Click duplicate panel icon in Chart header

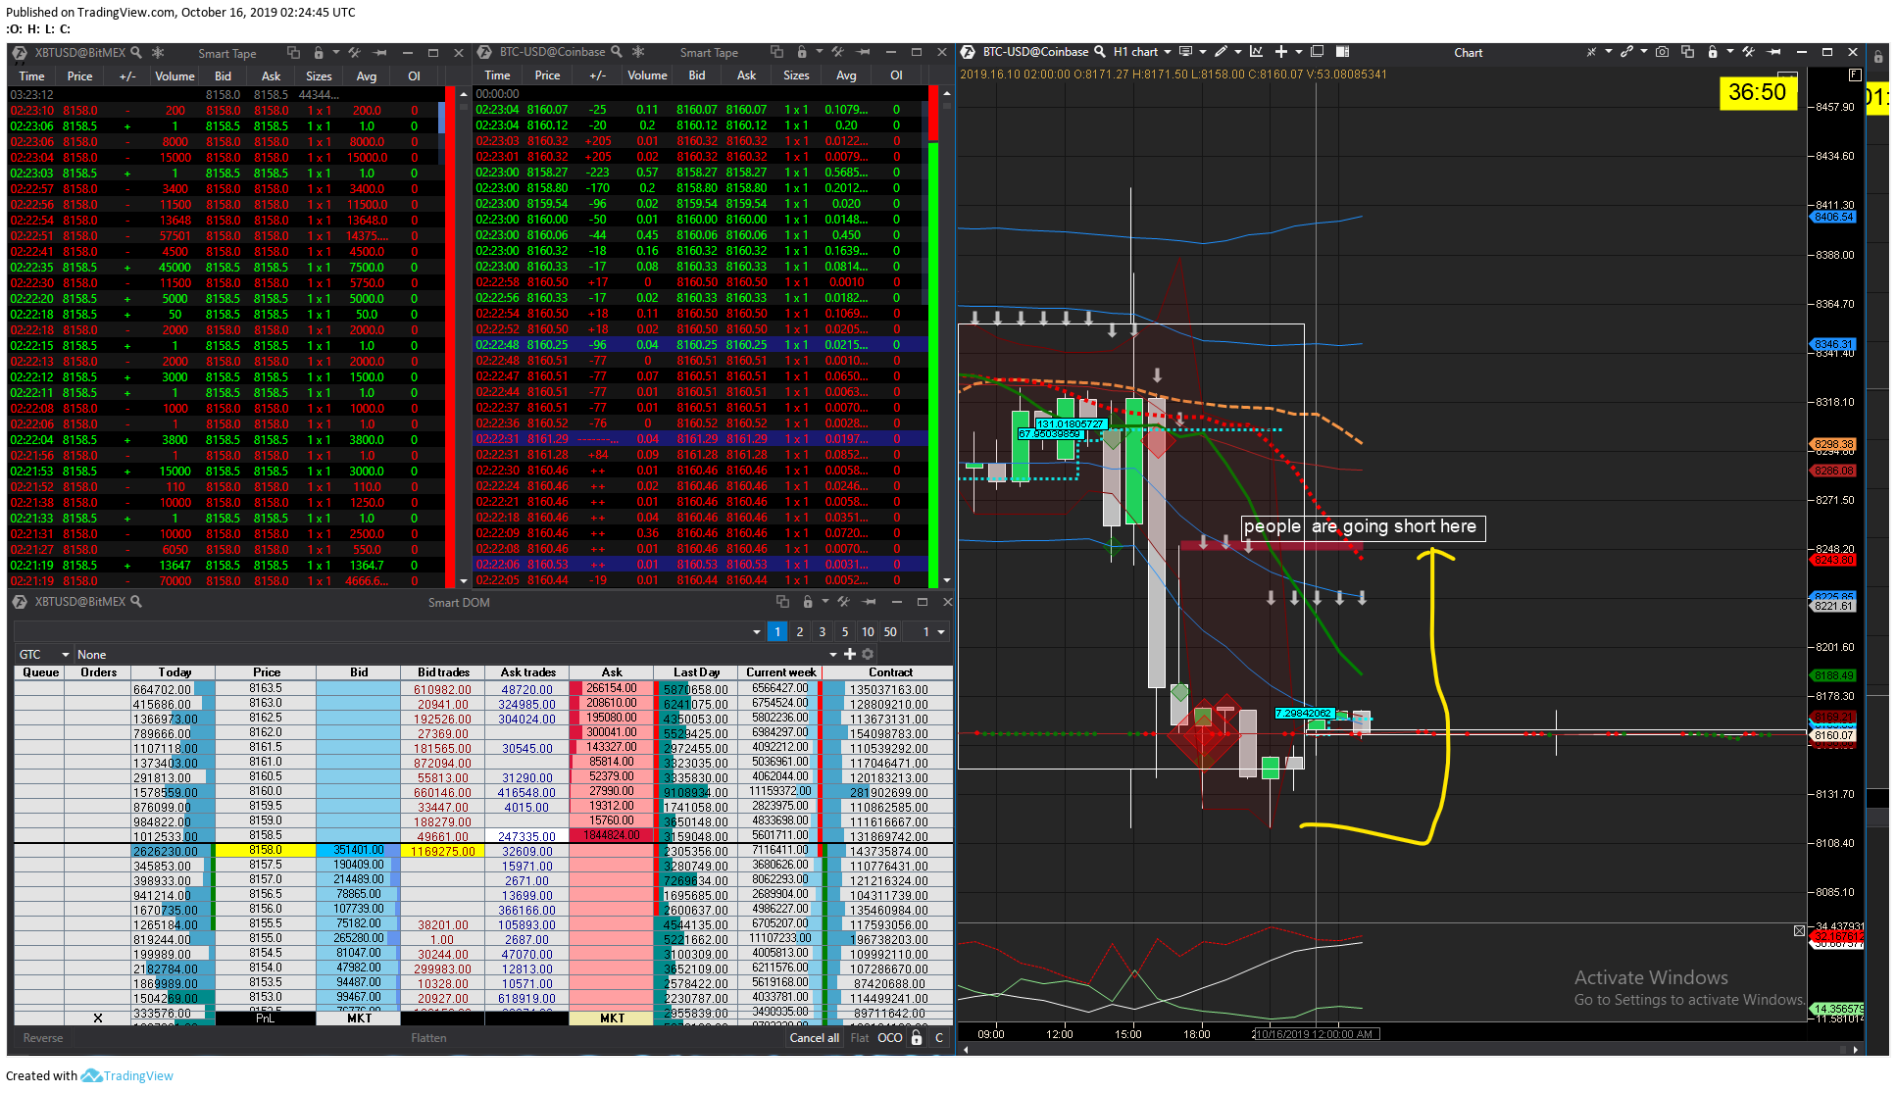1687,52
